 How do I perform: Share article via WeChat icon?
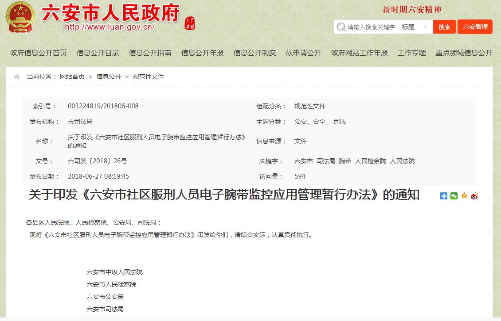coord(454,196)
